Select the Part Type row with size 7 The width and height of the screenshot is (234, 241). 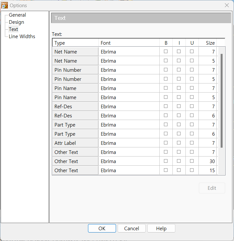[x=75, y=125]
